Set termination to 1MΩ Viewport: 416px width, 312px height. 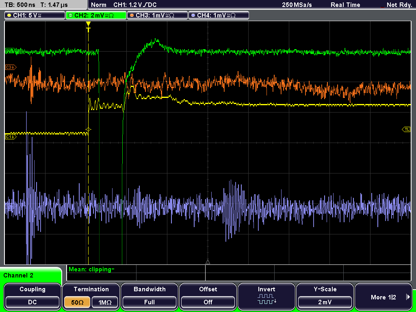(x=105, y=302)
